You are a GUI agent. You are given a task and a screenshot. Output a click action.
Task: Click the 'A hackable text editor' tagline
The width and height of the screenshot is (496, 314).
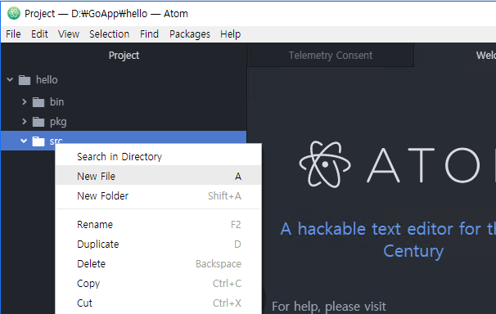388,240
